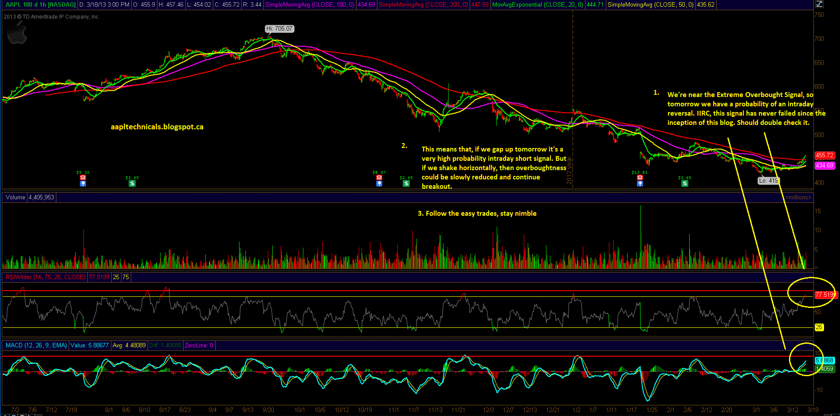This screenshot has height=416, width=840.
Task: Click the 4,405,953 volume value
Action: [41, 198]
